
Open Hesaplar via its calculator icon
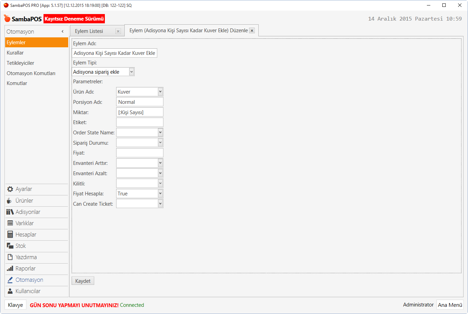tap(10, 234)
